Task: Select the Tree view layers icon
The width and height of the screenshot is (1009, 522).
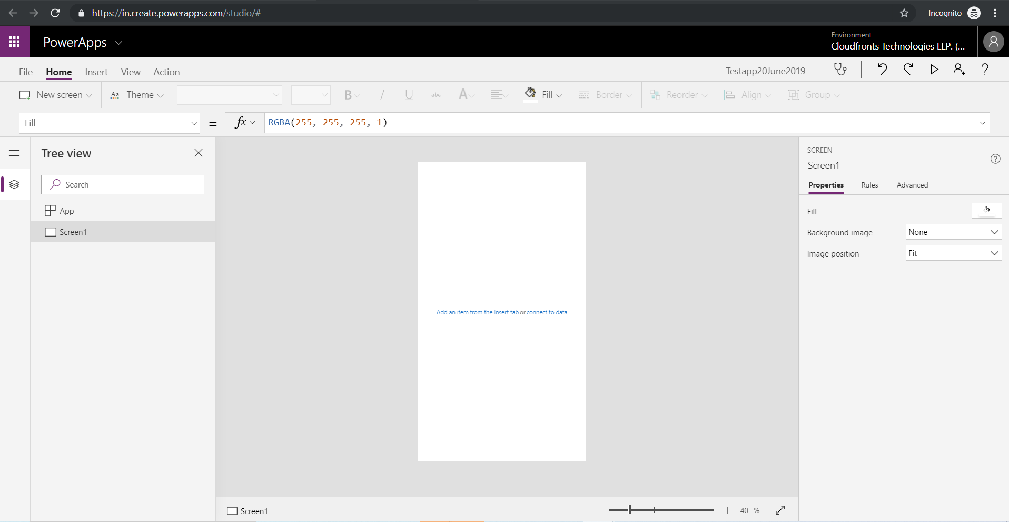Action: coord(14,184)
